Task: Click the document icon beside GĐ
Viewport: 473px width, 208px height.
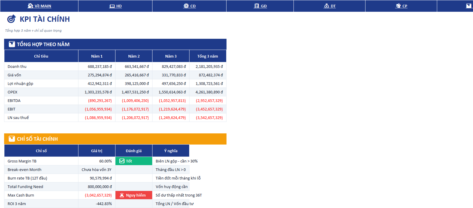Action: pos(256,6)
